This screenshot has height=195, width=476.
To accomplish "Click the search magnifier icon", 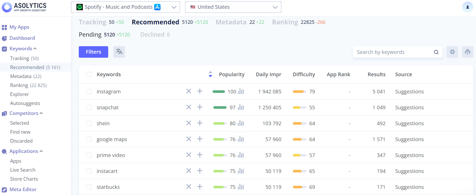I will click(436, 52).
